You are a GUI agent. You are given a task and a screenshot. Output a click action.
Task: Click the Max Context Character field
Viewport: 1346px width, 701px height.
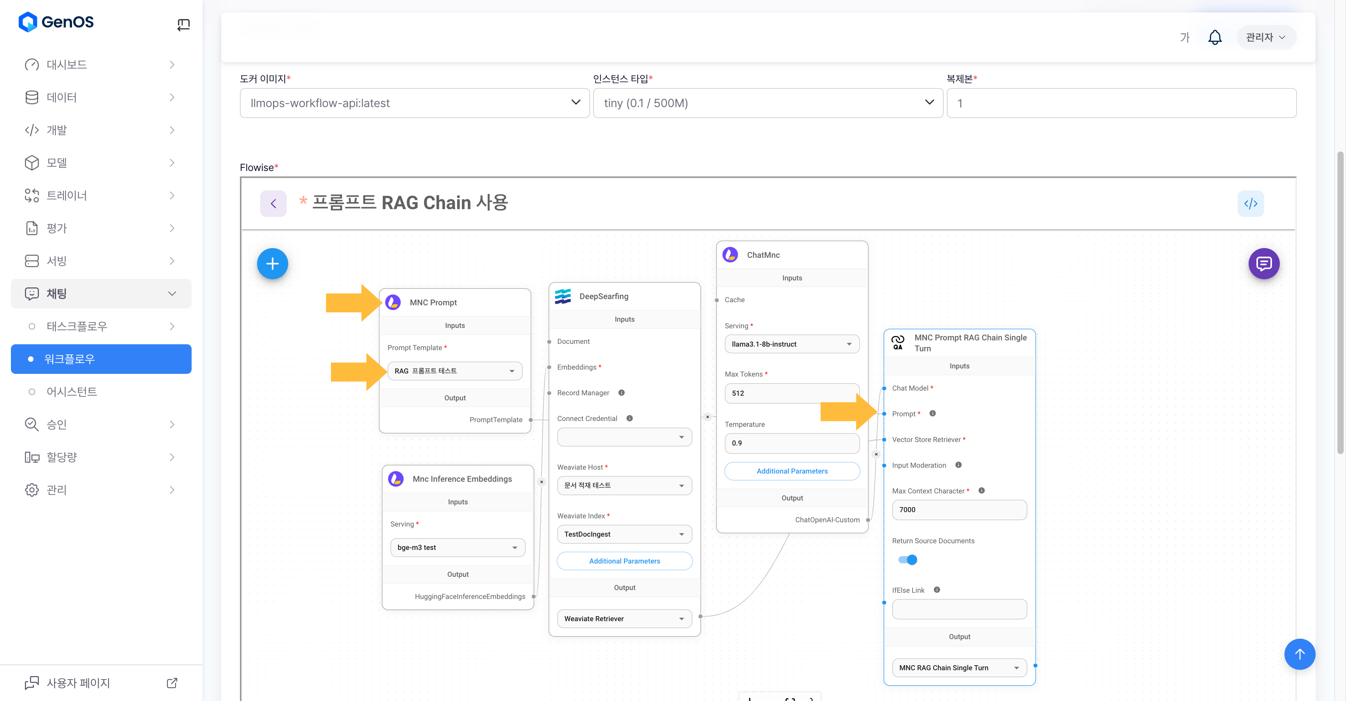click(959, 510)
